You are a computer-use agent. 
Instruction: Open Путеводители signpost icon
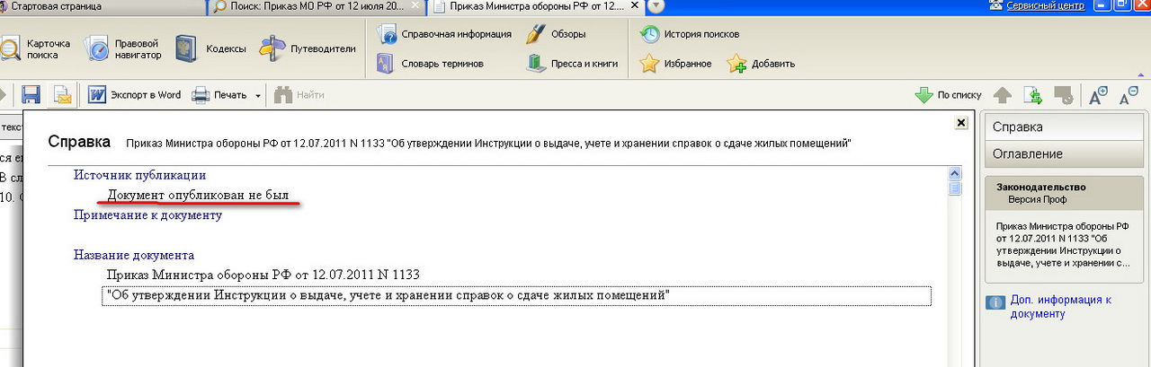[272, 48]
